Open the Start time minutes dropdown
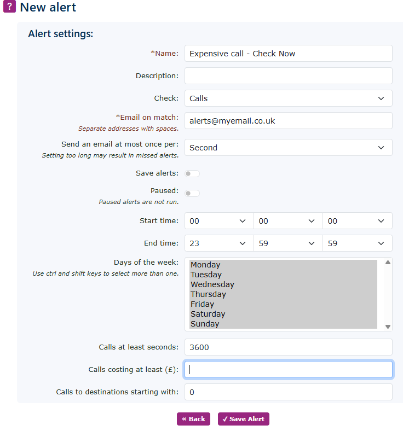 (288, 221)
